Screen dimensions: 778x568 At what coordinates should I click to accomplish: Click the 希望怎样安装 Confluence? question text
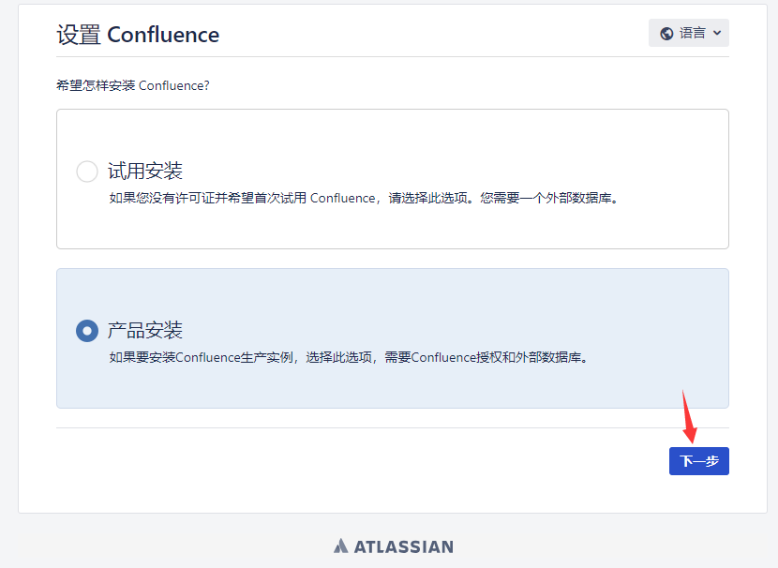[x=132, y=85]
